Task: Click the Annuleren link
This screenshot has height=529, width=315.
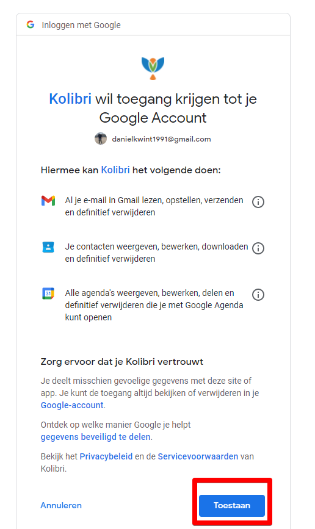Action: tap(61, 505)
